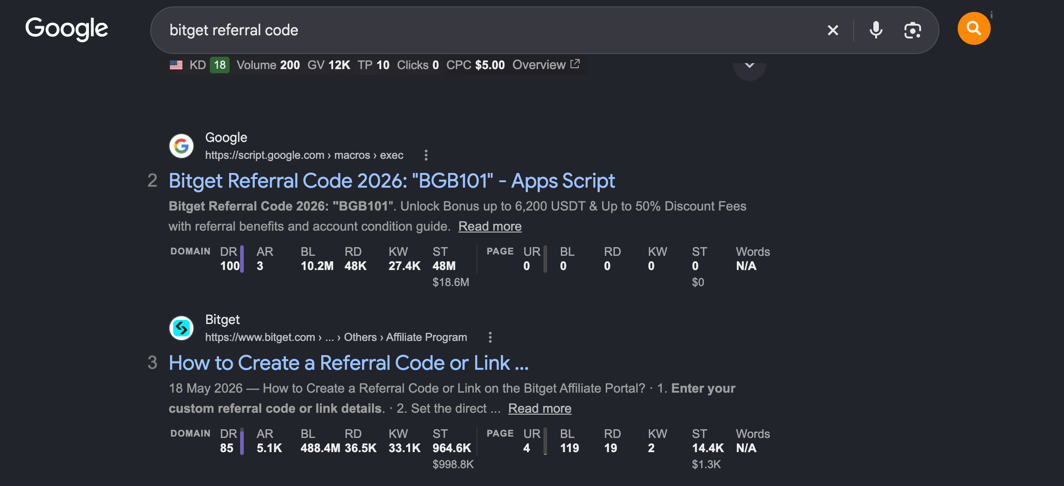
Task: Click the Google logo
Action: pyautogui.click(x=67, y=29)
